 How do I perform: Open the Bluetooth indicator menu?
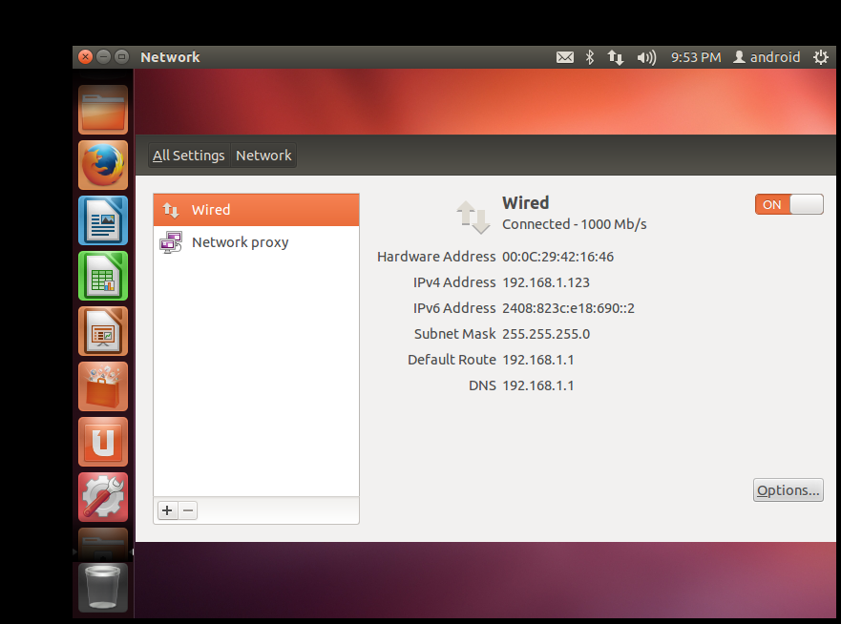click(590, 57)
